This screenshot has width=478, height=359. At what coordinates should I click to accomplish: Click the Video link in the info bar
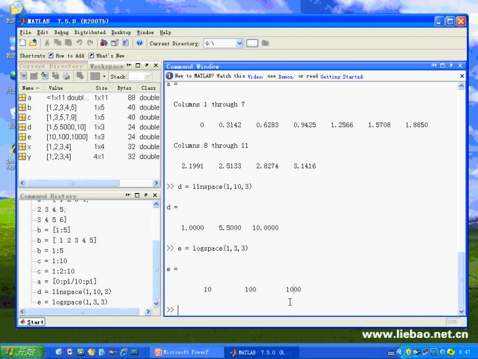255,77
